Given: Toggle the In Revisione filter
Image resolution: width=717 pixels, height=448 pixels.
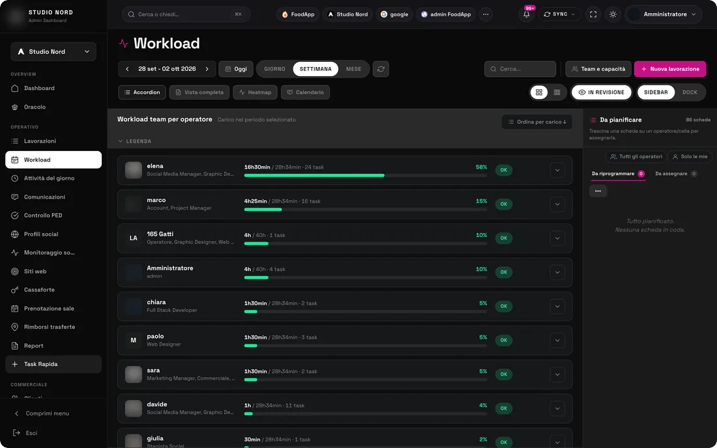Looking at the screenshot, I should tap(602, 92).
